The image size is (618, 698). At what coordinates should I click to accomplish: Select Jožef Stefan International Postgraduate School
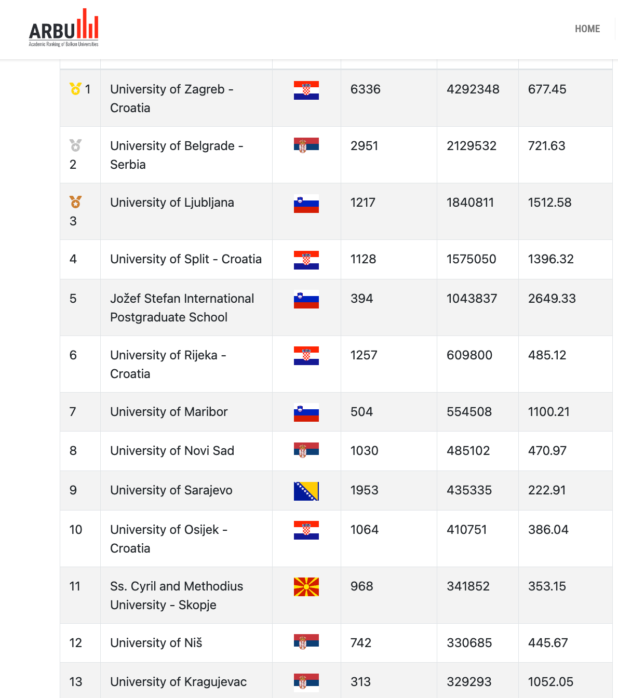click(182, 307)
